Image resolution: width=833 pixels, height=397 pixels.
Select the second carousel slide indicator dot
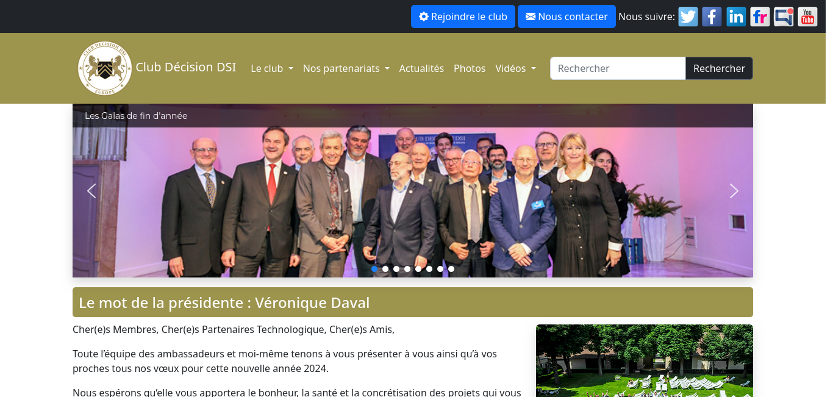[x=385, y=269]
